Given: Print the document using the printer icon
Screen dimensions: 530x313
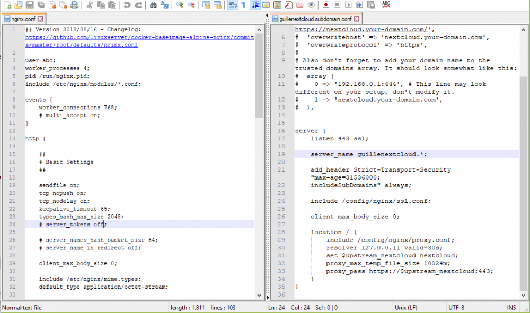Looking at the screenshot, I should click(x=75, y=5).
